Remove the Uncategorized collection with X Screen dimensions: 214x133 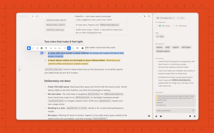[174, 18]
